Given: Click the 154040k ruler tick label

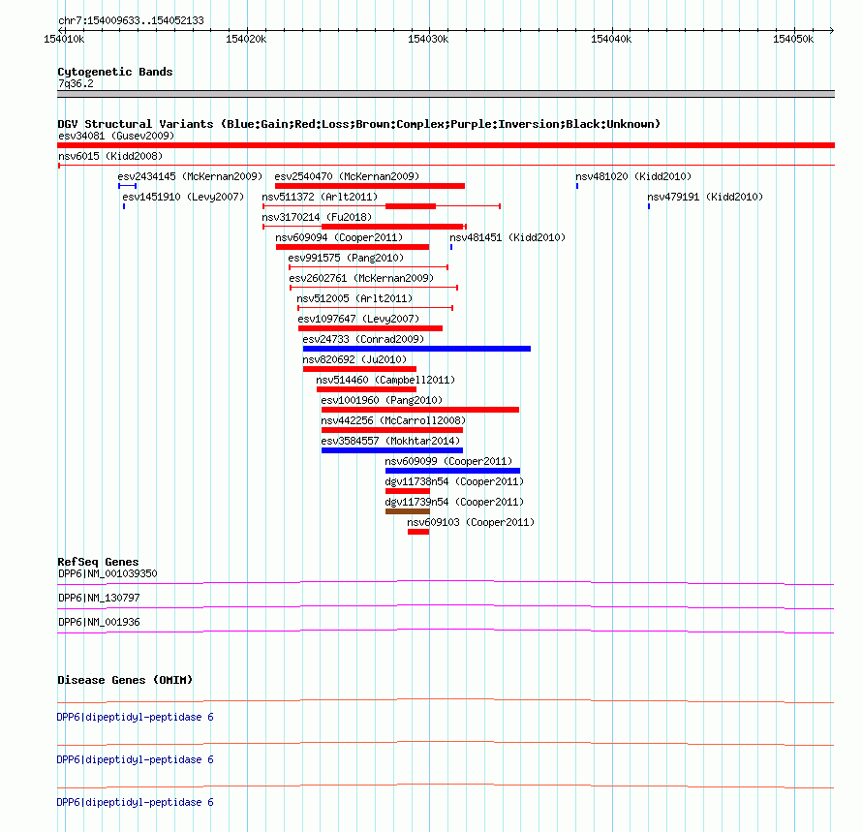Looking at the screenshot, I should [611, 39].
